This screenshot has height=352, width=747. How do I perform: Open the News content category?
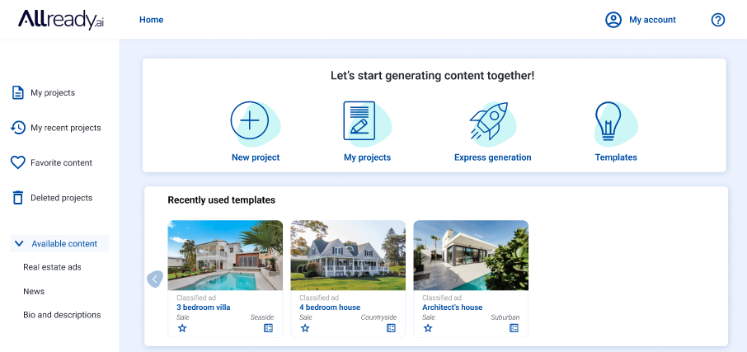pos(34,292)
